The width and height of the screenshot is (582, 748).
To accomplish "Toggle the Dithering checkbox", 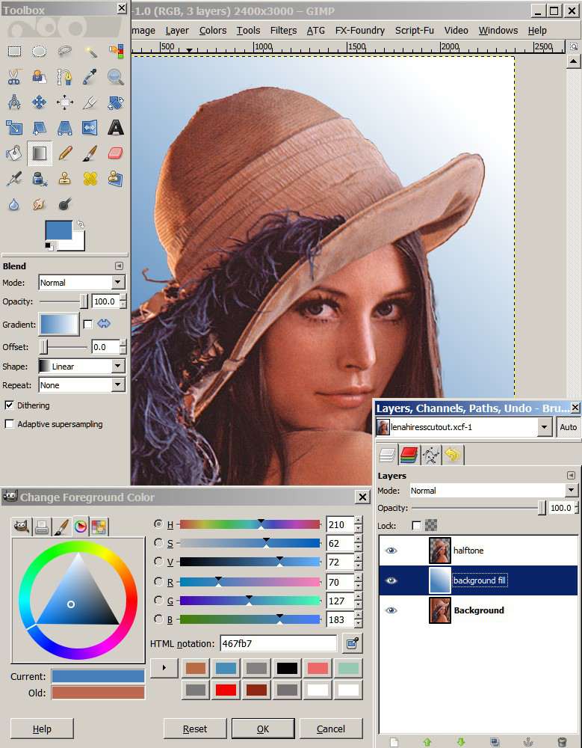I will click(x=9, y=405).
